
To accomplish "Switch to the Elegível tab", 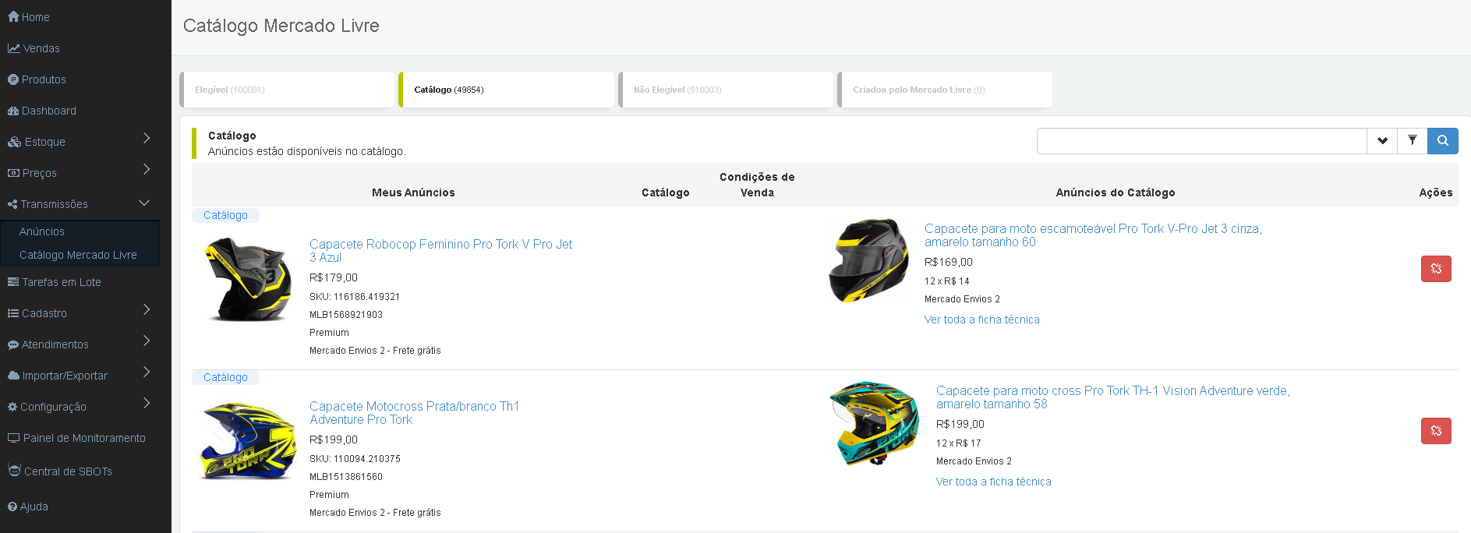I will coord(287,90).
